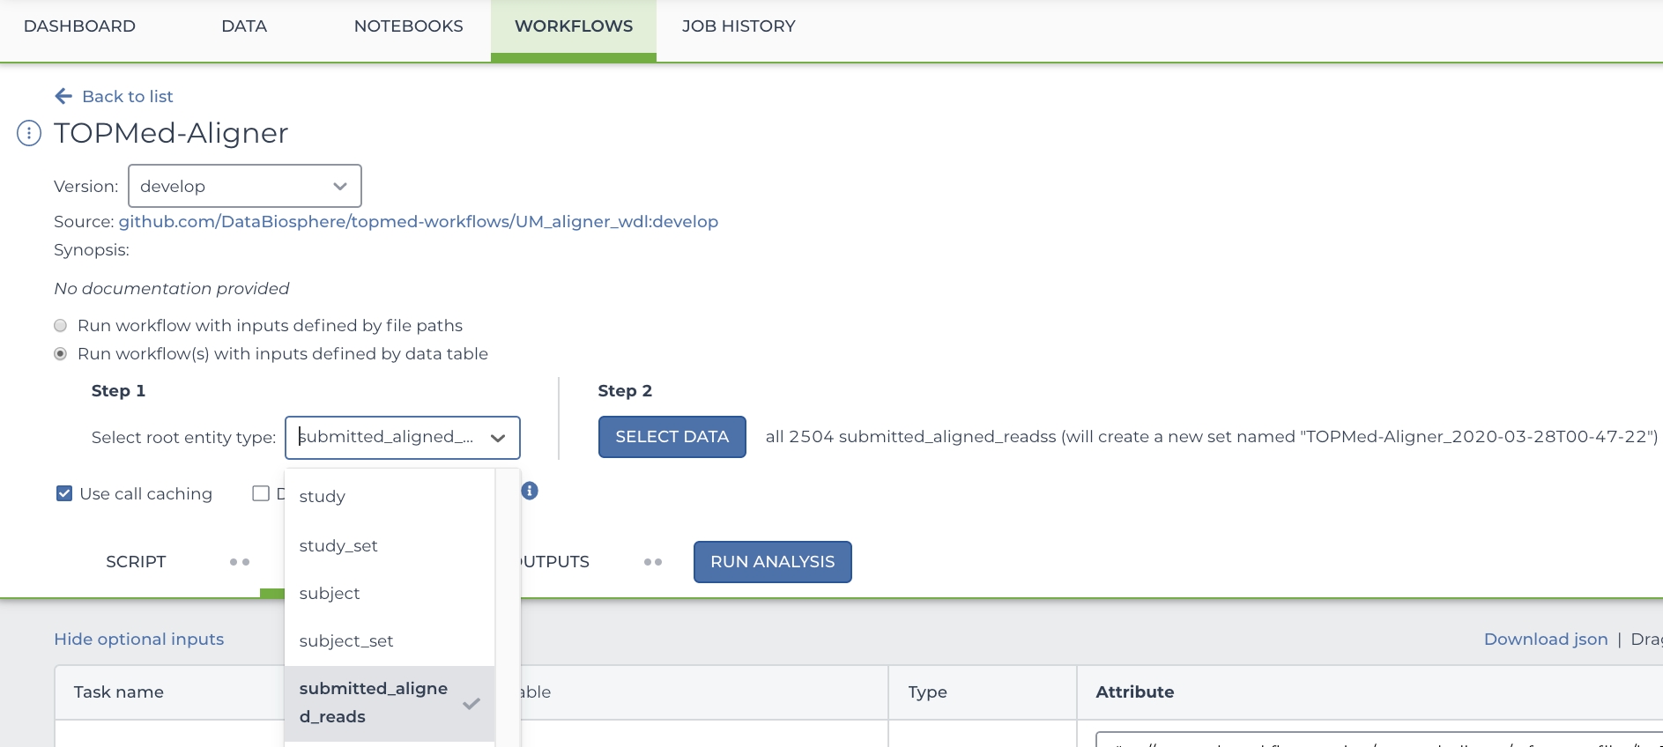The image size is (1663, 747).
Task: Open the GitHub source link
Action: [x=418, y=221]
